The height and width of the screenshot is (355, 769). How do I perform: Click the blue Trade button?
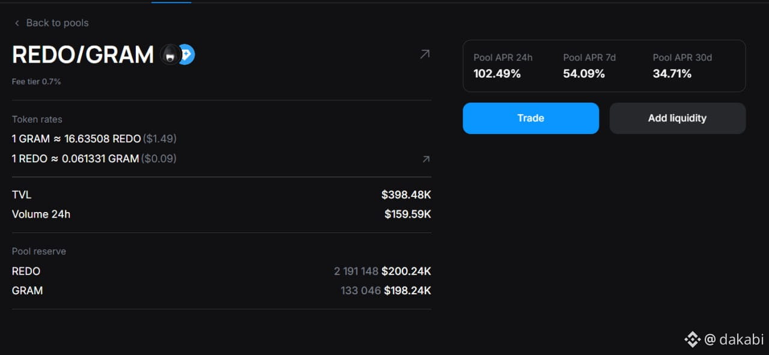530,118
